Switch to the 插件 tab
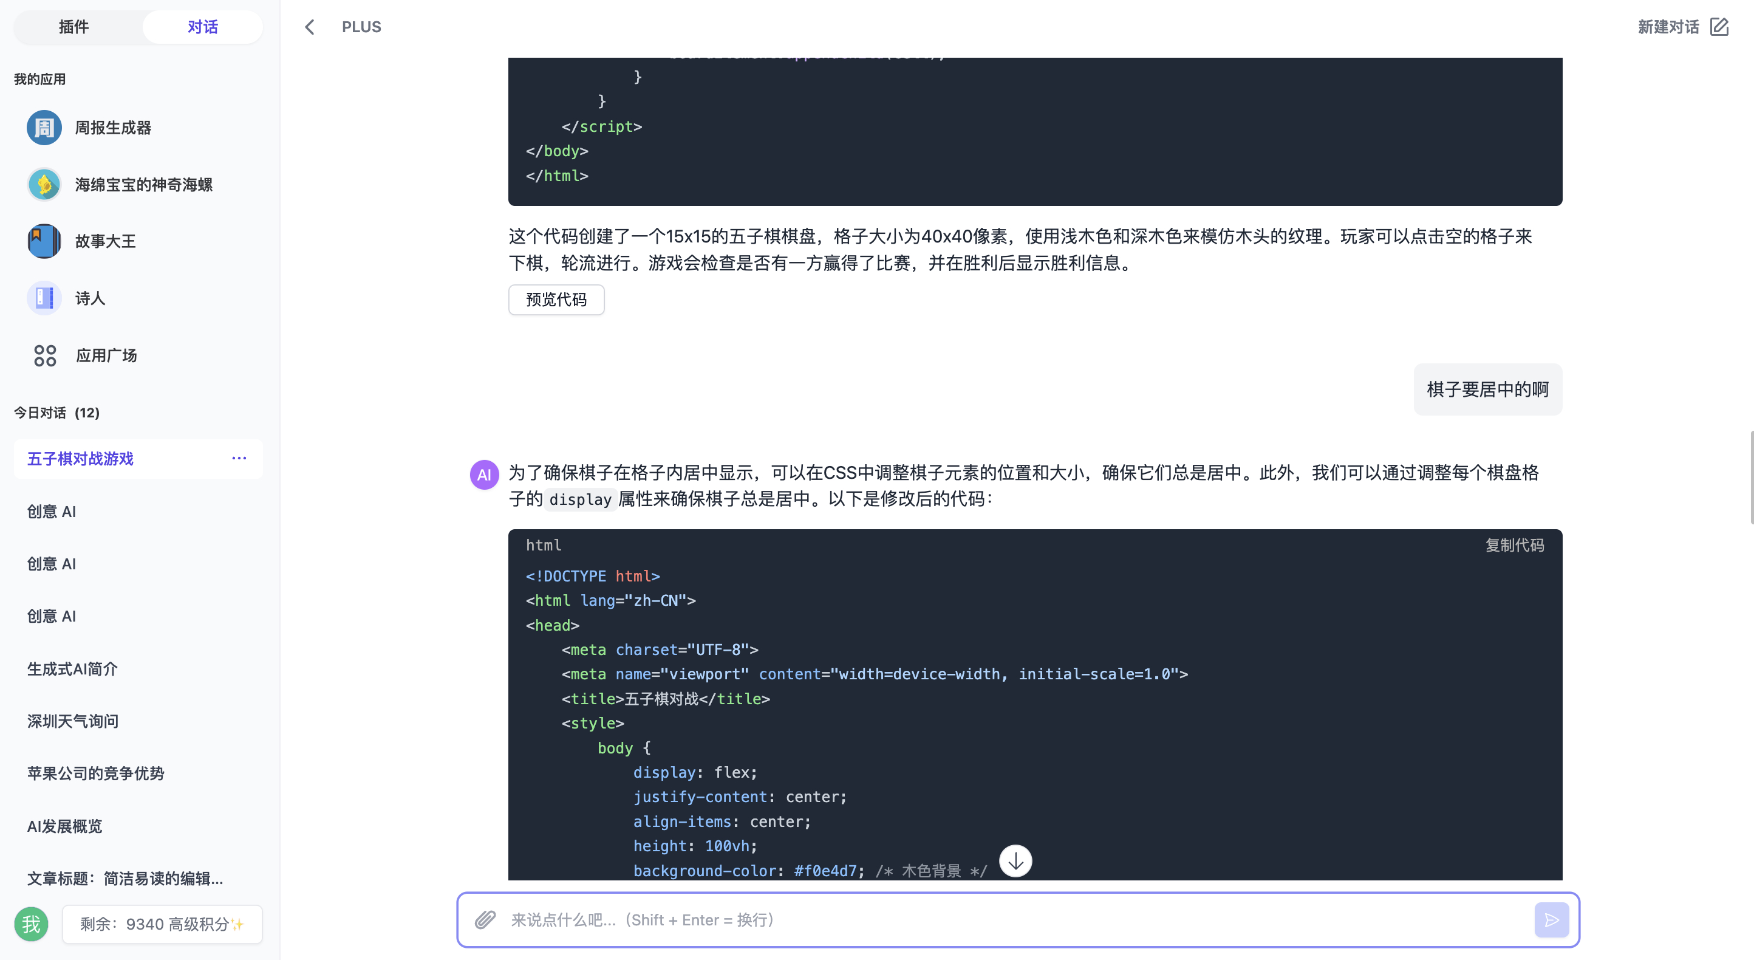This screenshot has height=960, width=1754. pos(73,27)
